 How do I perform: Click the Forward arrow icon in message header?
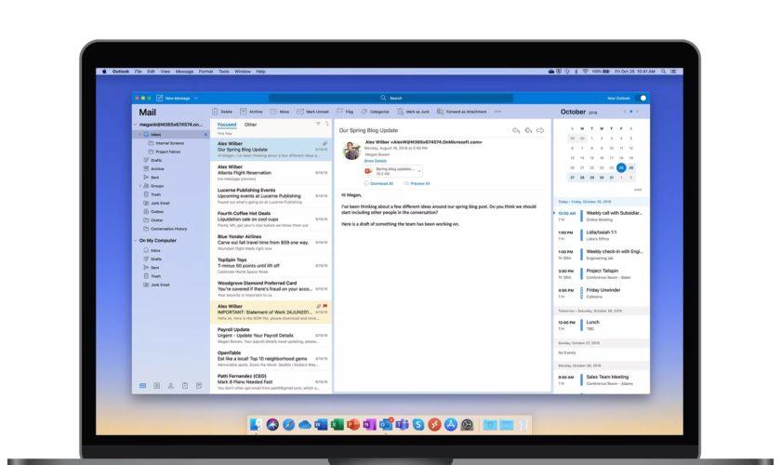tap(540, 130)
